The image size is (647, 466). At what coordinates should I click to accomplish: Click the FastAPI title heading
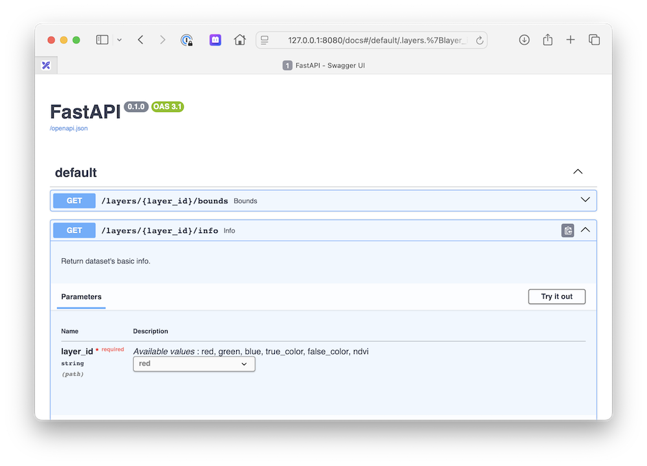[85, 111]
